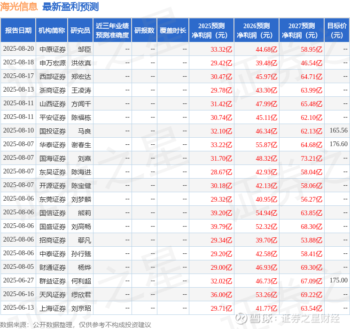The height and width of the screenshot is (329, 350).
Task: Click the 64.71亿 forecast value
Action: click(311, 77)
